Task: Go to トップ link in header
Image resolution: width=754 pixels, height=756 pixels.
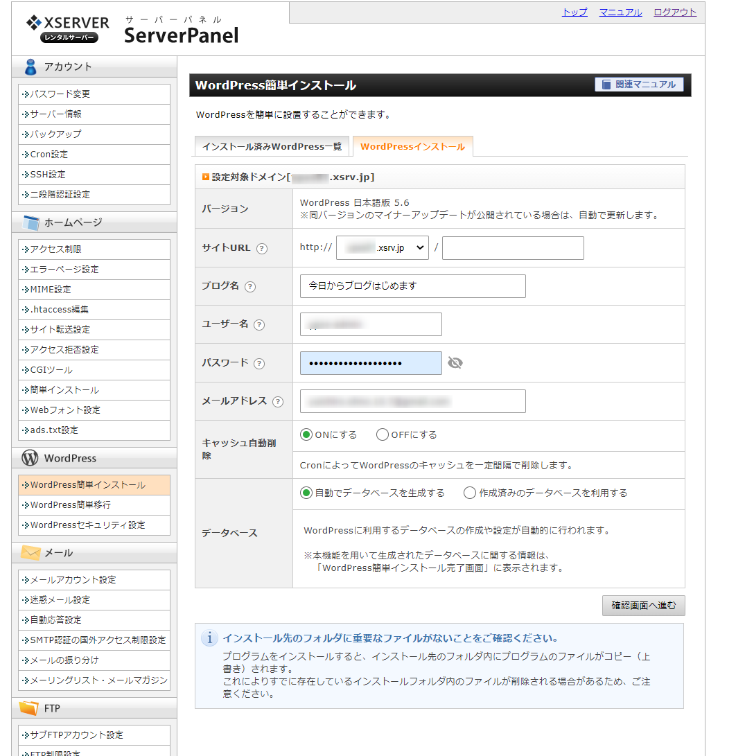Action: 575,12
